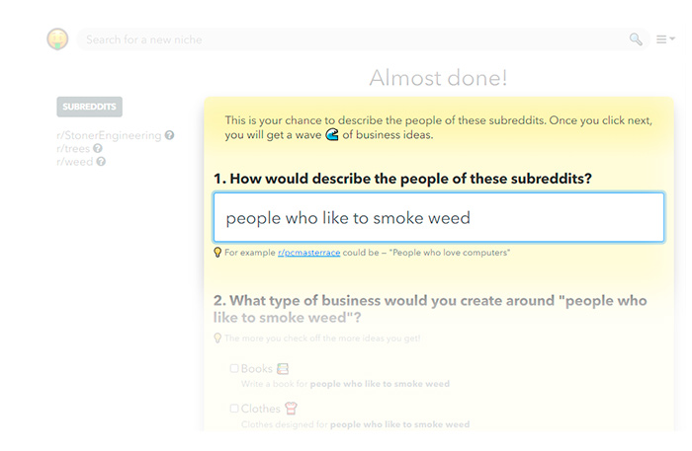Select the r/trees subreddit entry
This screenshot has width=692, height=451.
point(73,149)
